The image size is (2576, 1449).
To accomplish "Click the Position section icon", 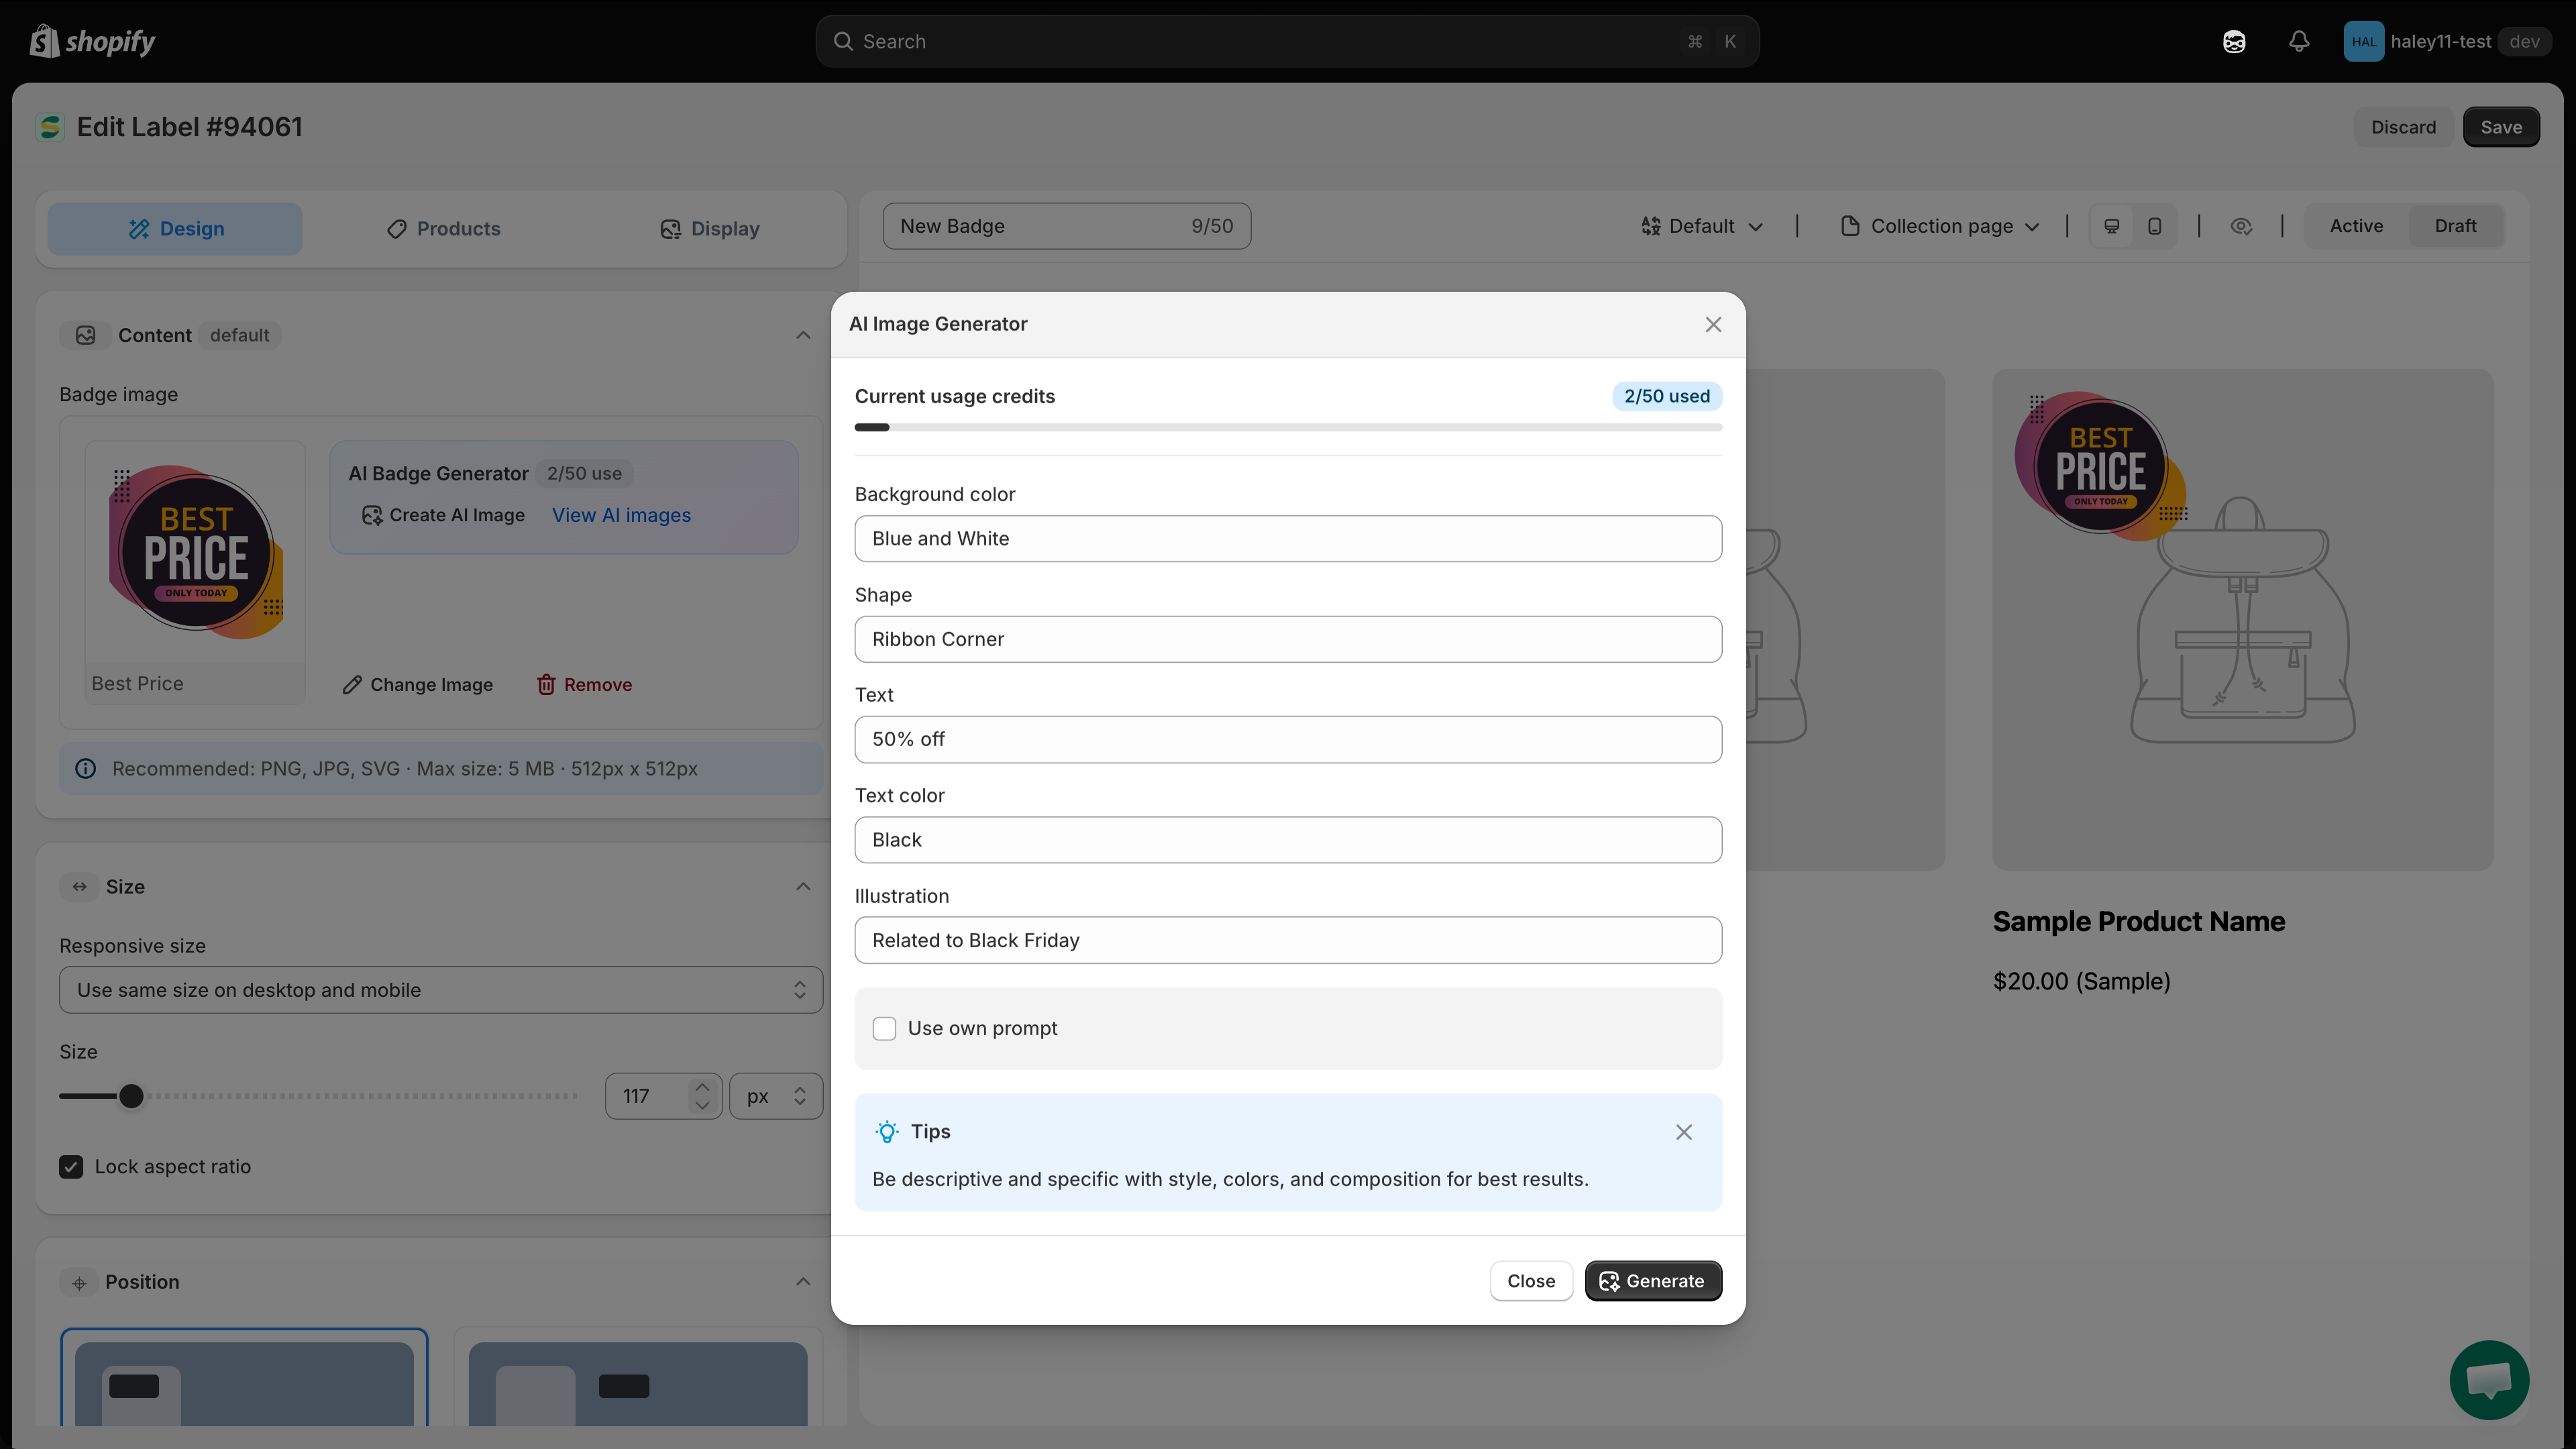I will pyautogui.click(x=79, y=1282).
